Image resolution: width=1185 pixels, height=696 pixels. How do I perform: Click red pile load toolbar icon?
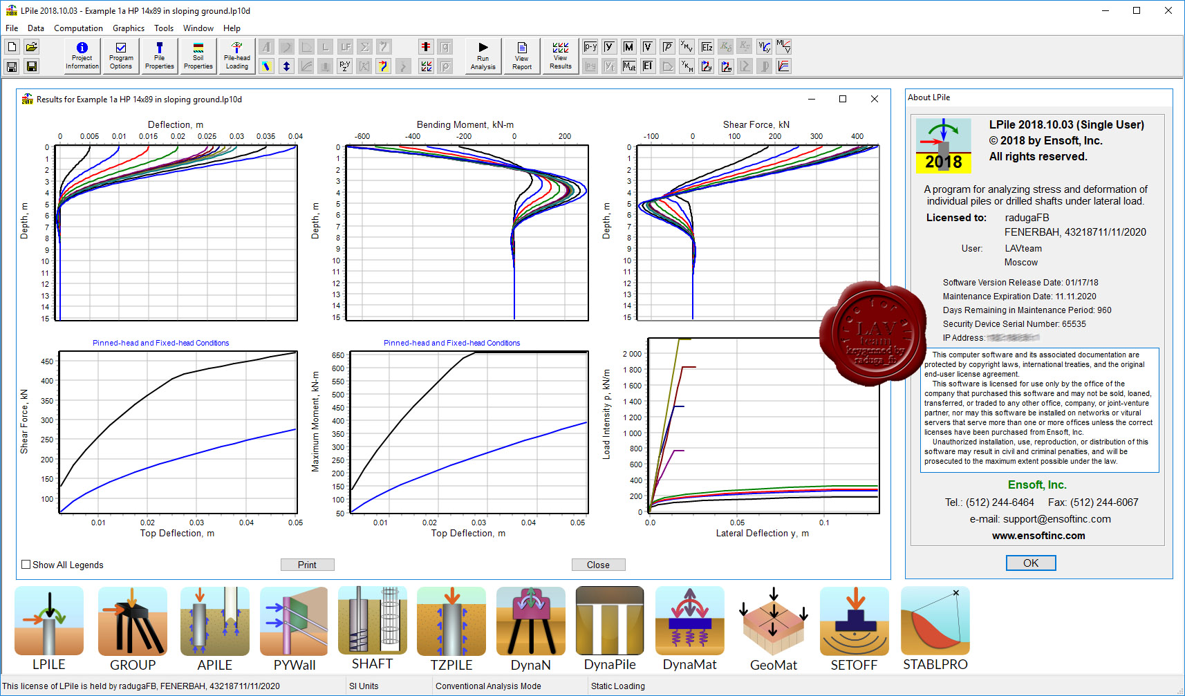(x=426, y=47)
